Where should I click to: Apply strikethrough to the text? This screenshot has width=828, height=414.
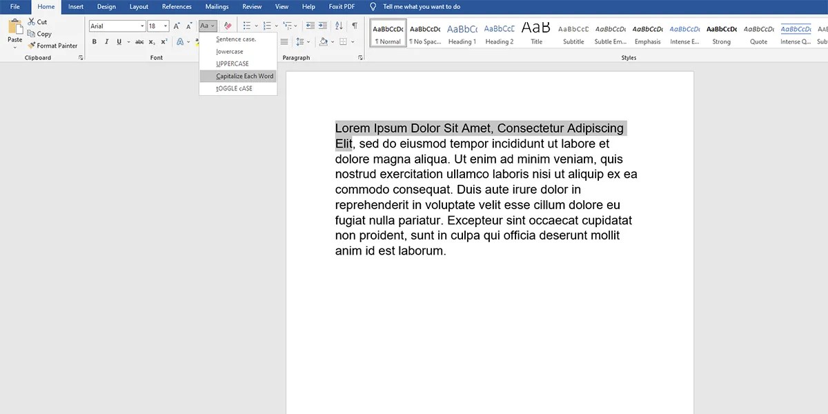coord(140,41)
